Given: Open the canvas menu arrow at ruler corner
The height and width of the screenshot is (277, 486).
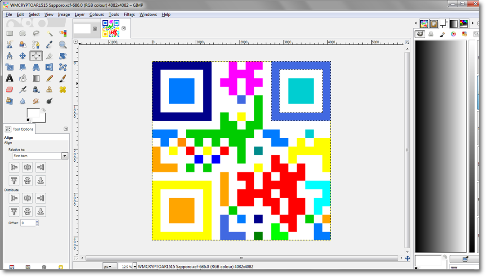Looking at the screenshot, I should (76, 41).
